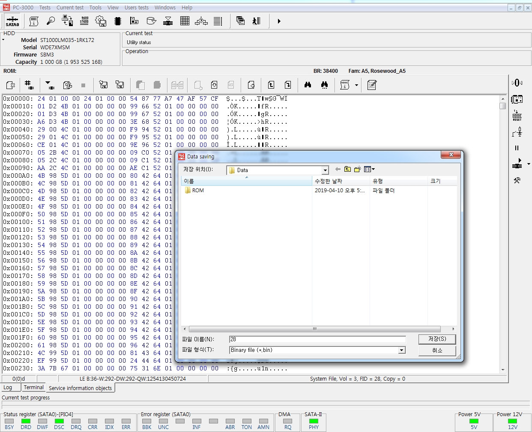Click the hash grid icon in hex toolbar

29,85
